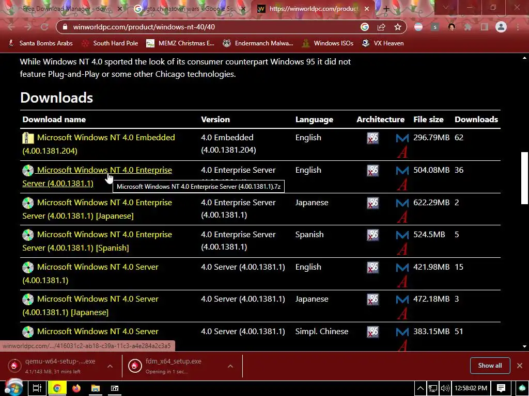Open the VX Heaven bookmark
Image resolution: width=529 pixels, height=396 pixels.
(x=383, y=43)
